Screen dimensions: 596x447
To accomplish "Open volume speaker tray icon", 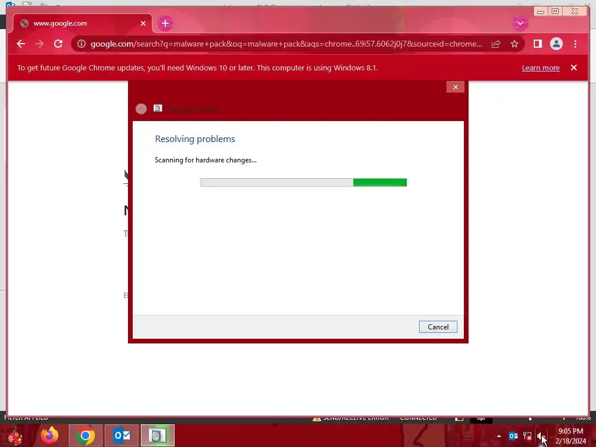I will (540, 436).
